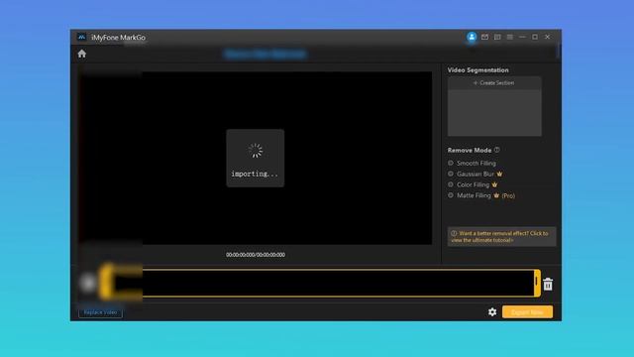Click the importing loading spinner box
Screen dimensions: 634x357
click(x=256, y=159)
